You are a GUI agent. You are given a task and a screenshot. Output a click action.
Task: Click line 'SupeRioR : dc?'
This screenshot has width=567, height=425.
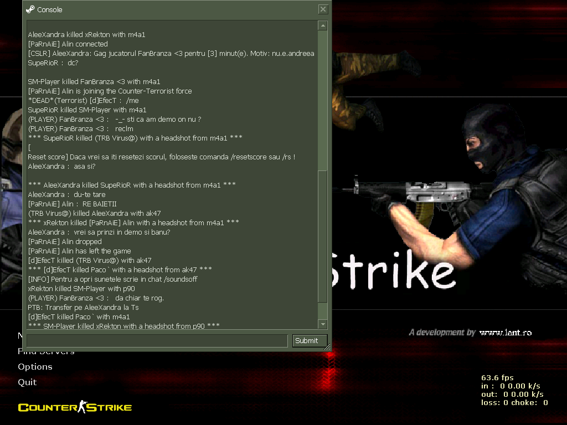click(53, 63)
